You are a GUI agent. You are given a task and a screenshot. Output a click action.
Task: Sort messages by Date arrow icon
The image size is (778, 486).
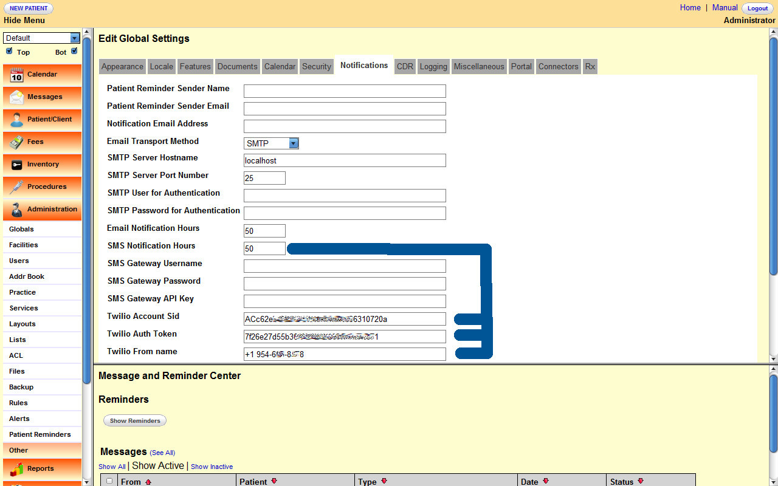(x=545, y=482)
